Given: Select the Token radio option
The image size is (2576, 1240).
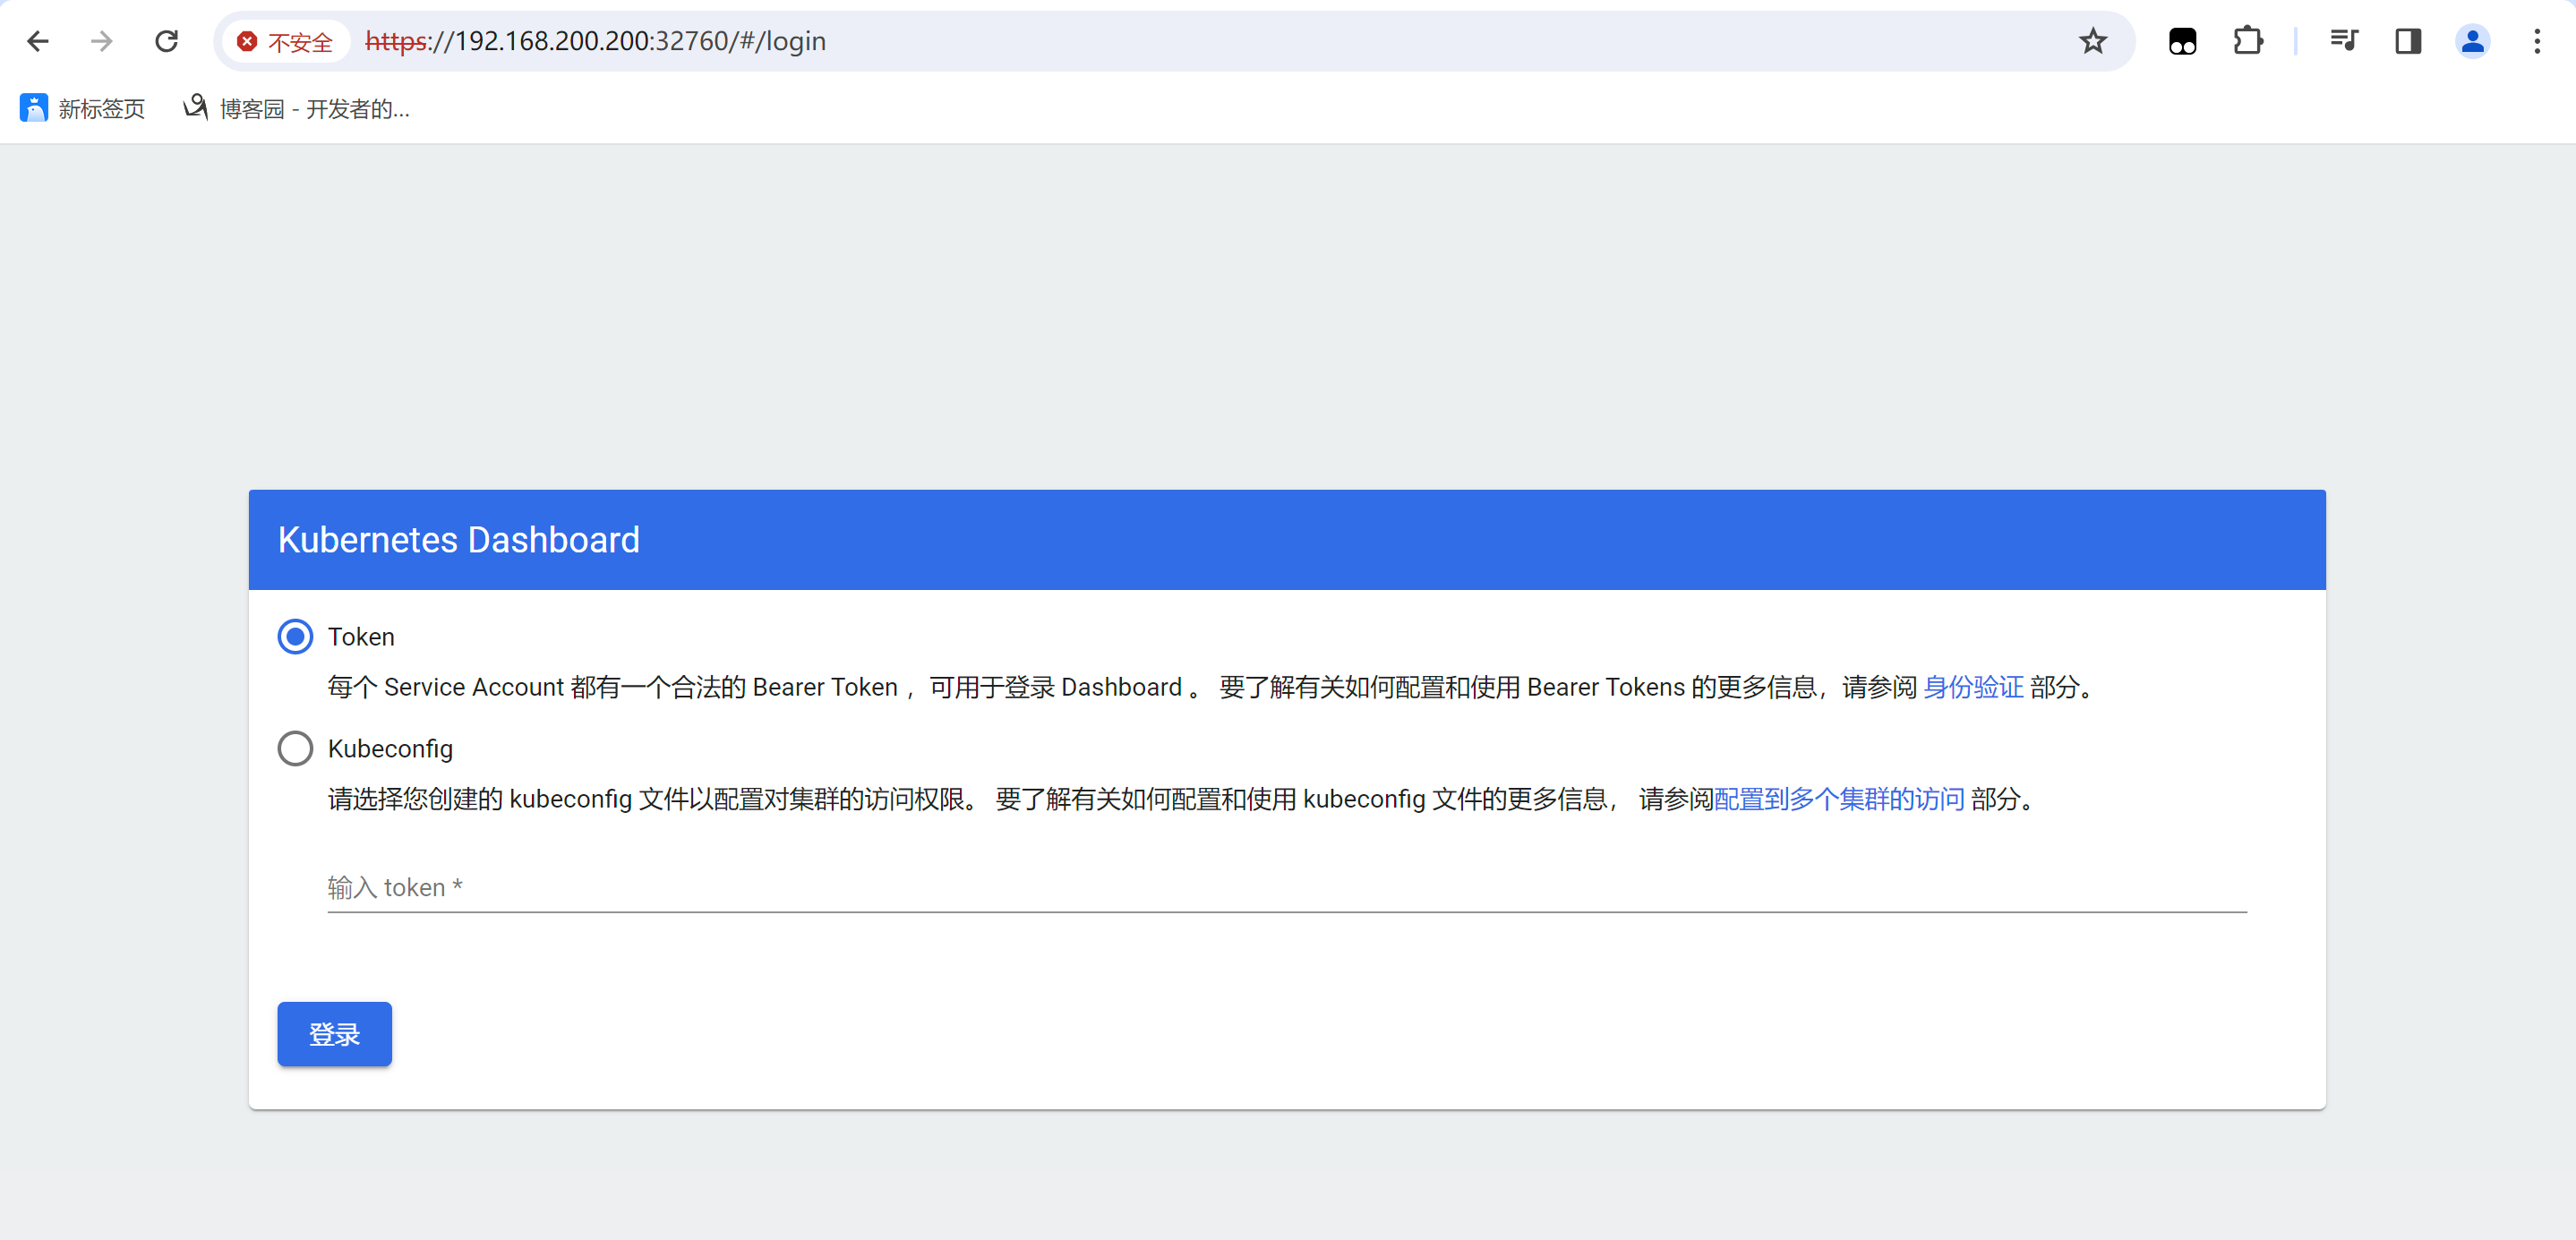Looking at the screenshot, I should coord(295,637).
